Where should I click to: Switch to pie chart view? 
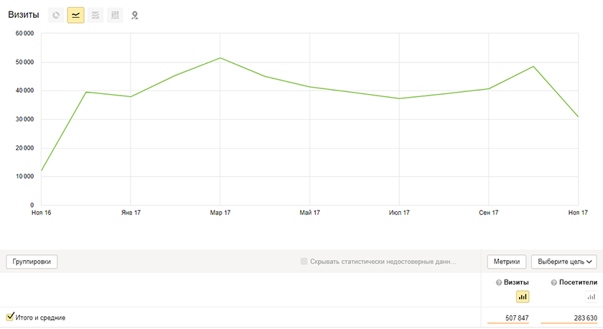coord(56,15)
